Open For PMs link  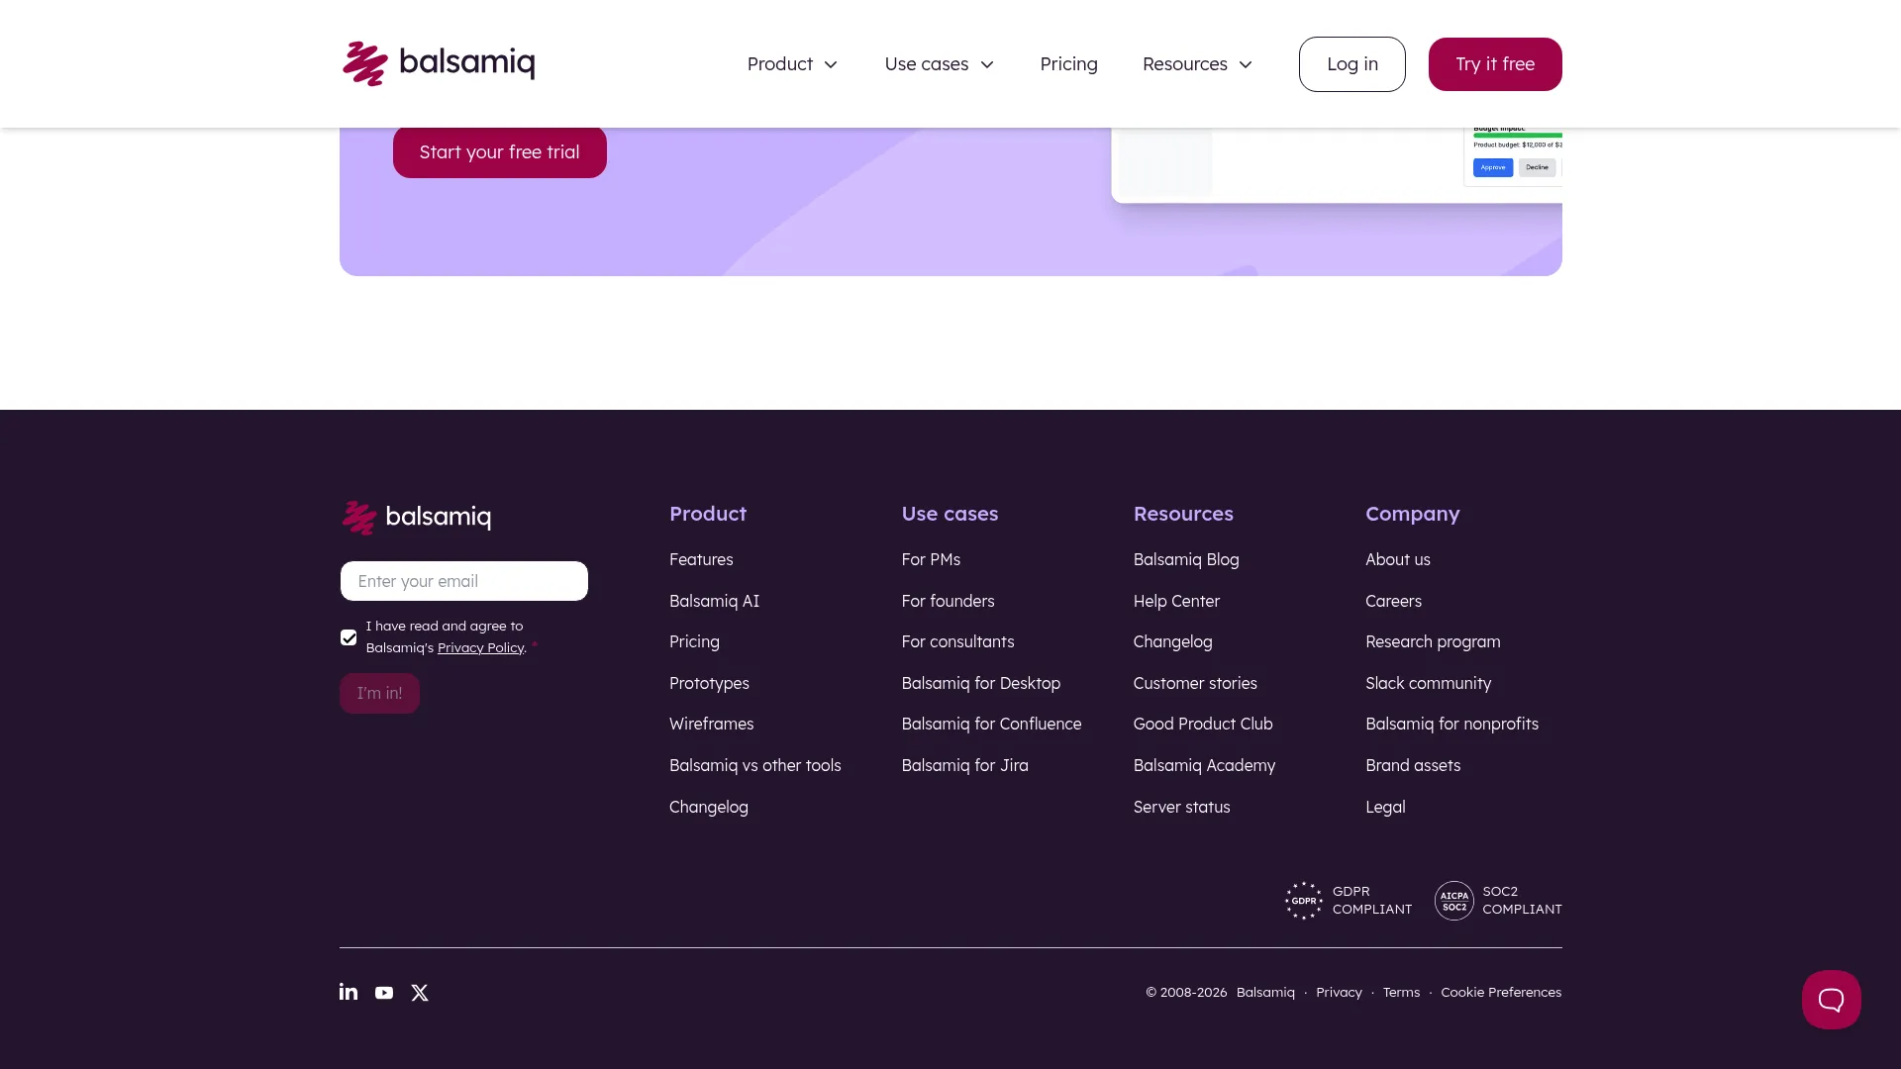[x=931, y=559]
